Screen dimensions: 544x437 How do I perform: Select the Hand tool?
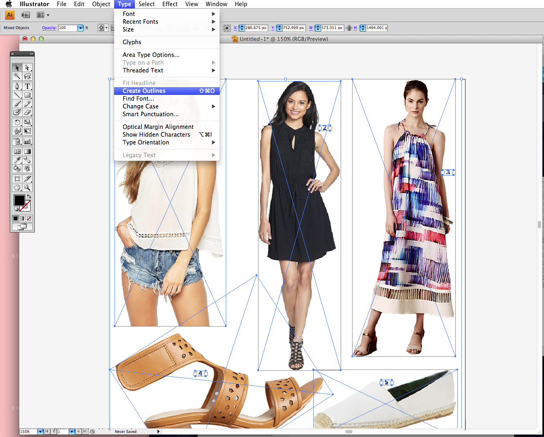17,187
